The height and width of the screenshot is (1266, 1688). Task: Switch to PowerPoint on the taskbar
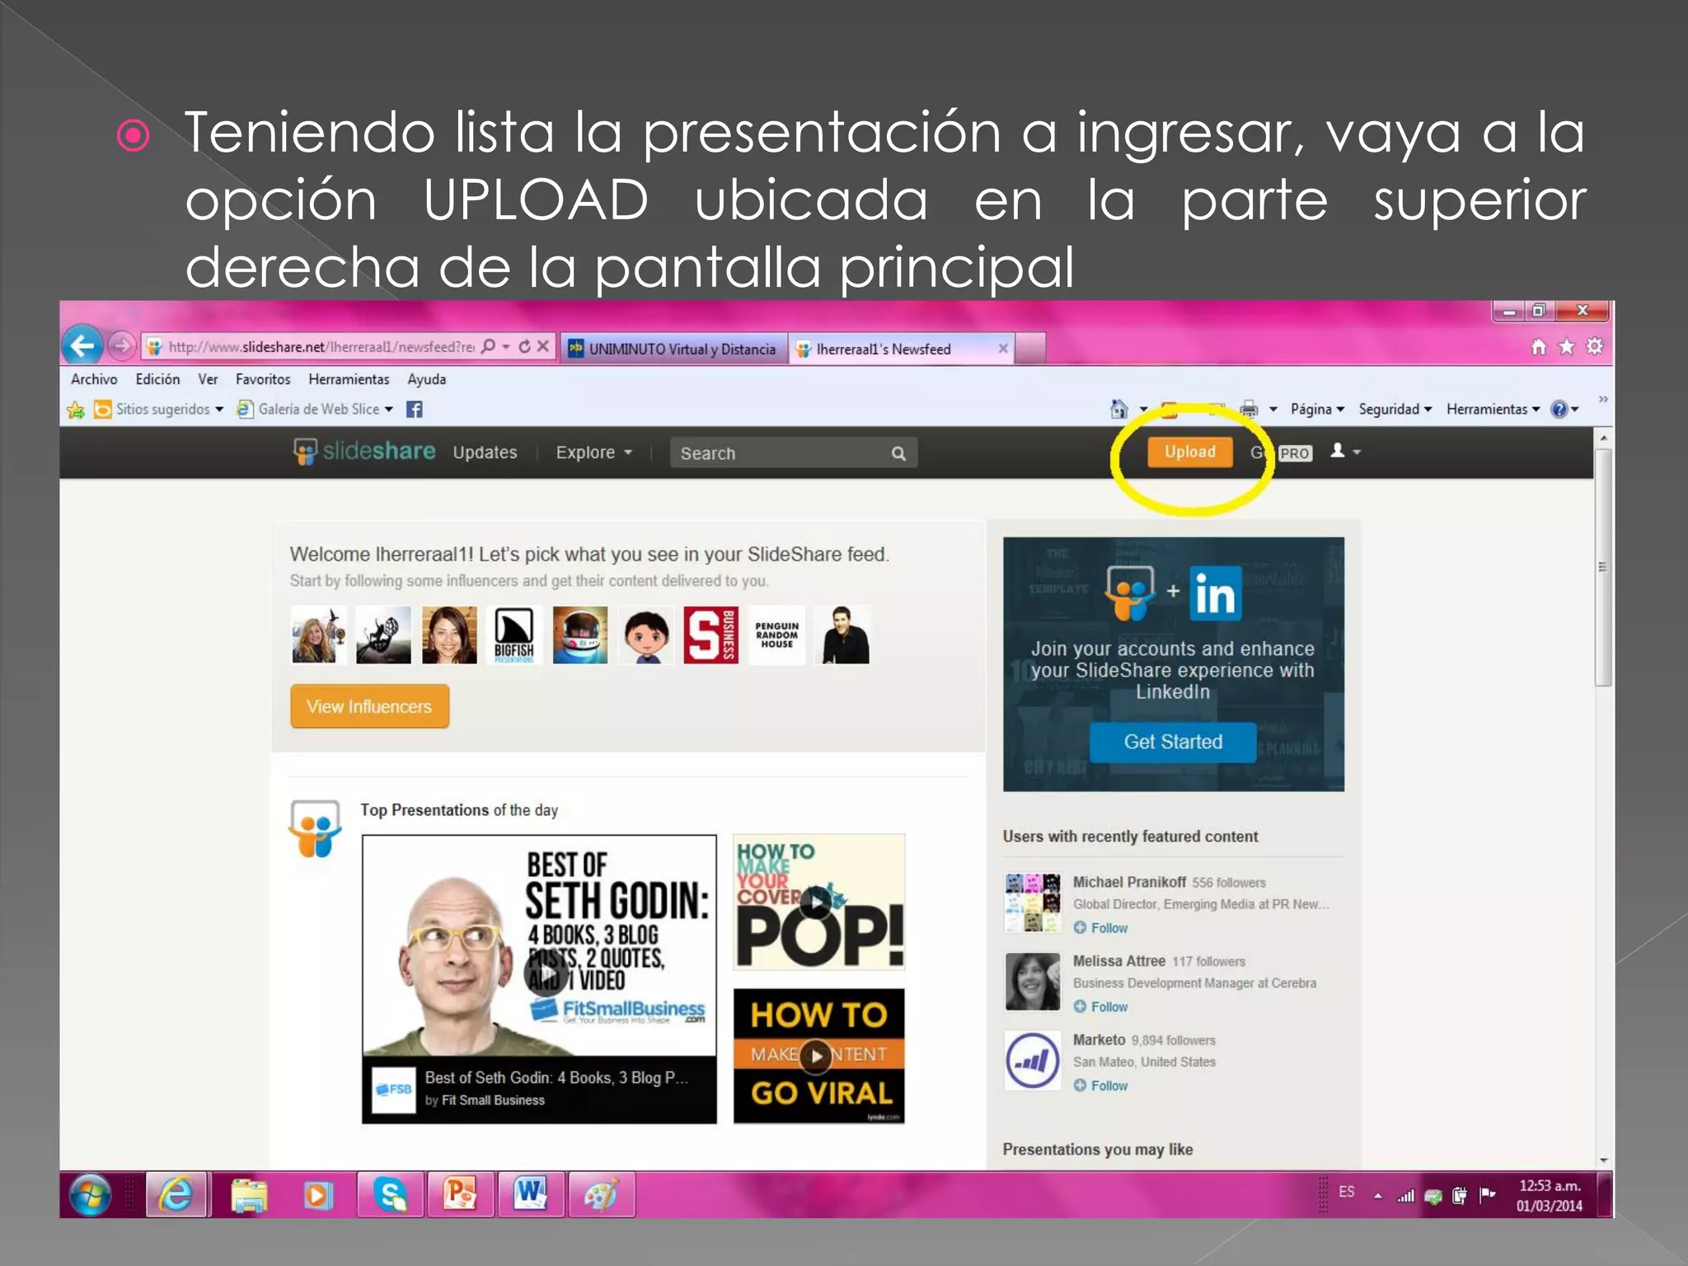pos(461,1194)
